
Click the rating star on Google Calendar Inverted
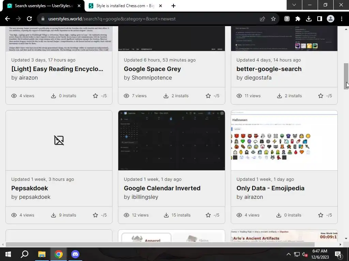click(x=208, y=215)
